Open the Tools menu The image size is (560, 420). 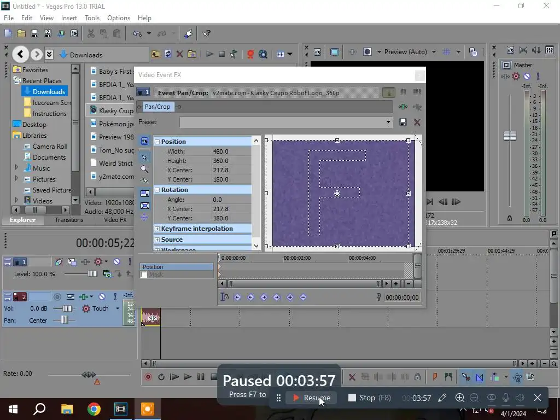click(92, 18)
